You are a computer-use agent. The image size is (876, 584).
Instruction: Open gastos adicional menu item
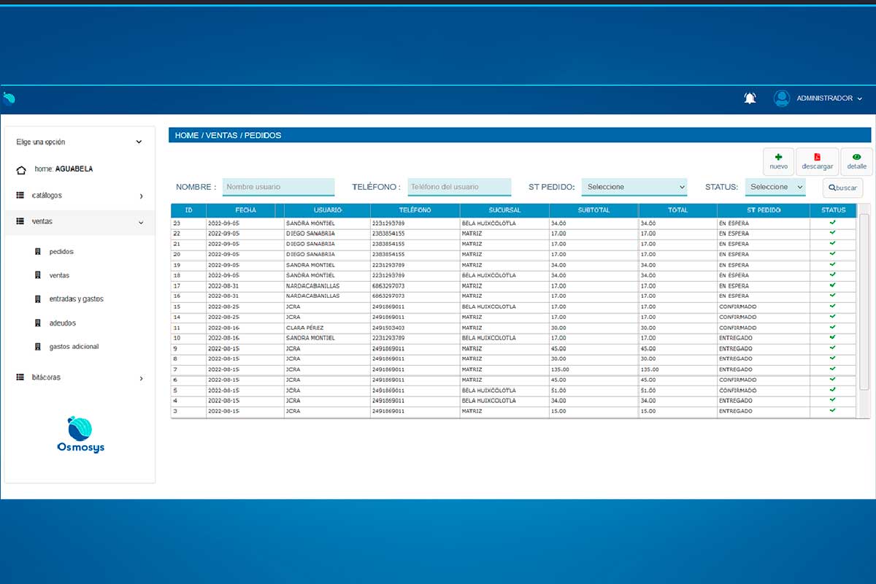coord(74,347)
